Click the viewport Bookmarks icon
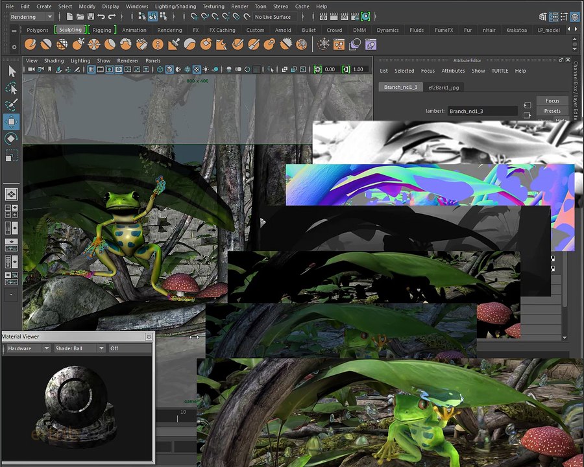 coord(49,69)
